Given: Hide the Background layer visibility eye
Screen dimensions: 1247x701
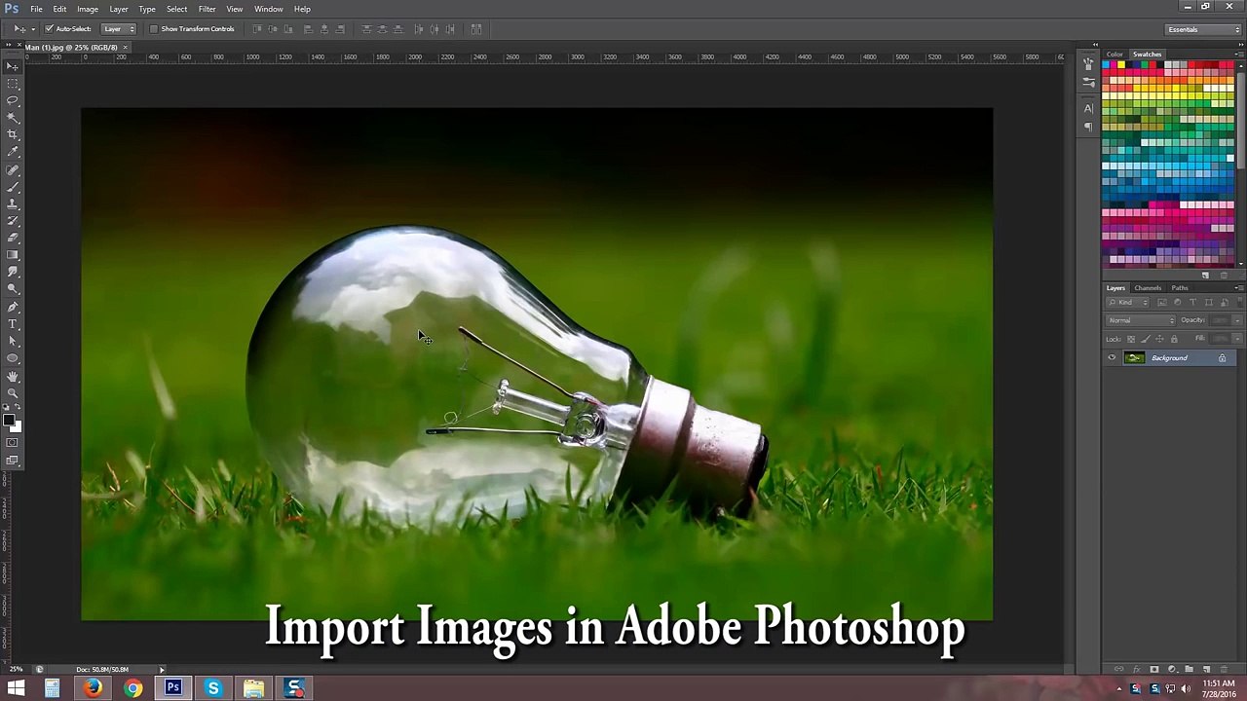Looking at the screenshot, I should click(x=1112, y=358).
